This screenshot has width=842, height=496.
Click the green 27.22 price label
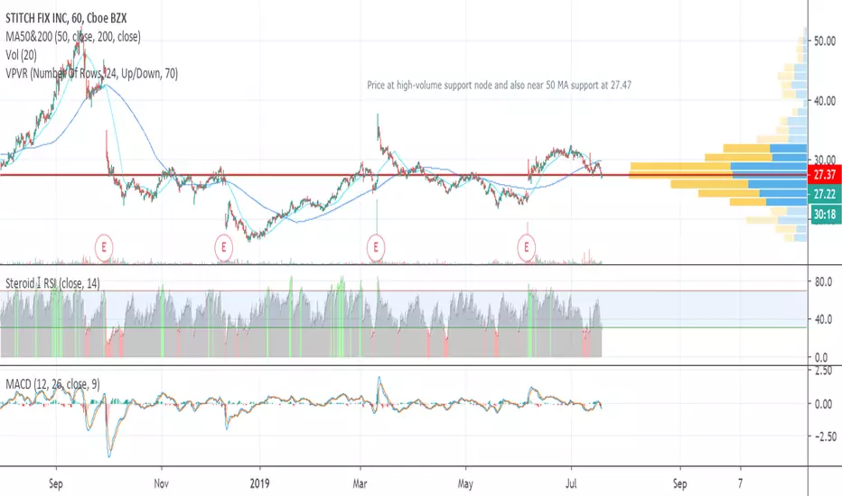[824, 194]
